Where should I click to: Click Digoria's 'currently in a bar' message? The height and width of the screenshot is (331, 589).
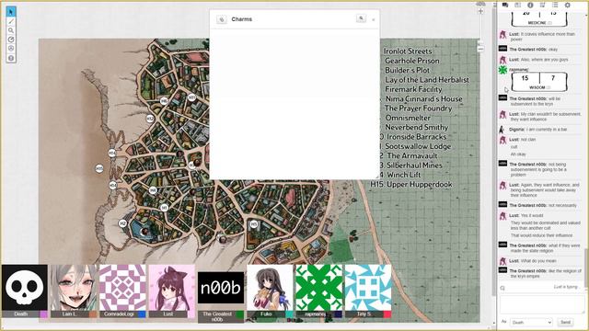point(538,130)
